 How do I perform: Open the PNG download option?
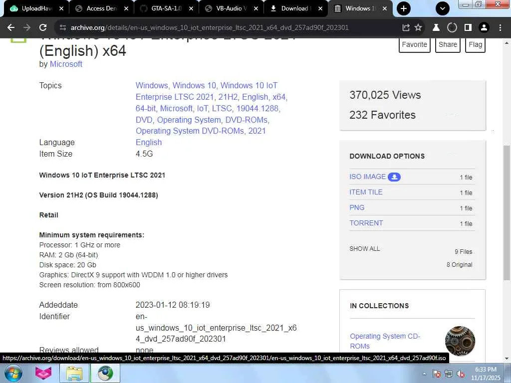coord(357,207)
